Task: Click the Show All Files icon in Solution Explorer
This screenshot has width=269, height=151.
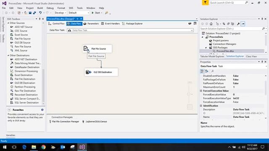Action: 232,24
